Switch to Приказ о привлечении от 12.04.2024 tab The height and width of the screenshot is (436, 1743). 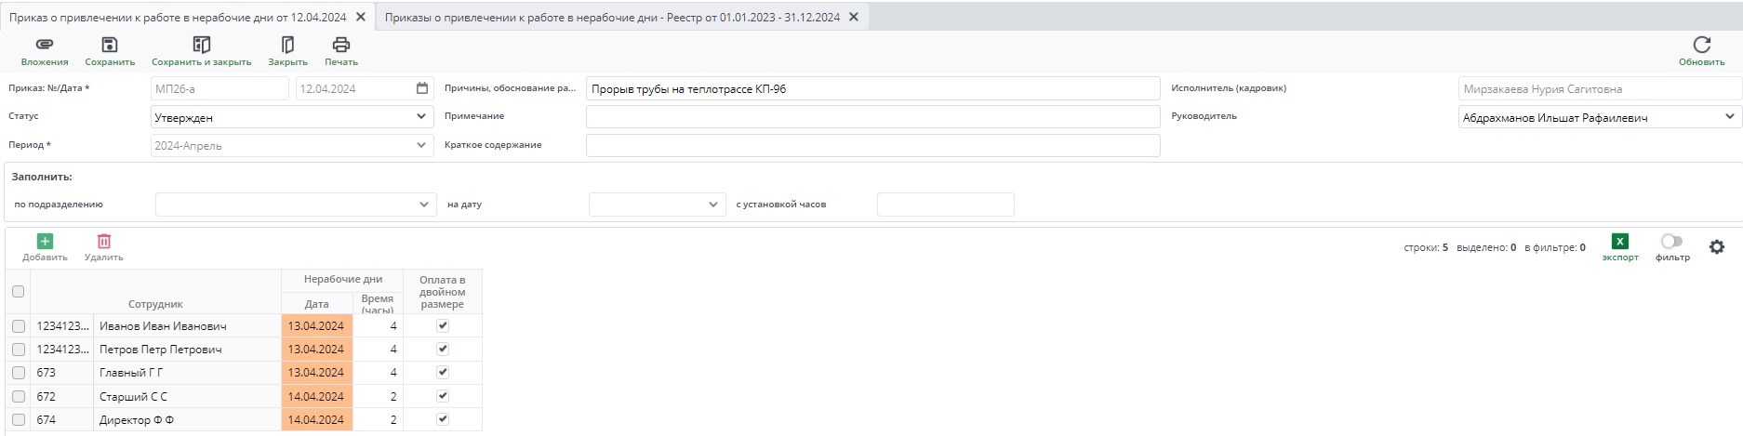tap(178, 17)
